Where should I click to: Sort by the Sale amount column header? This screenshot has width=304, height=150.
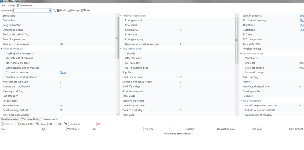point(283,129)
